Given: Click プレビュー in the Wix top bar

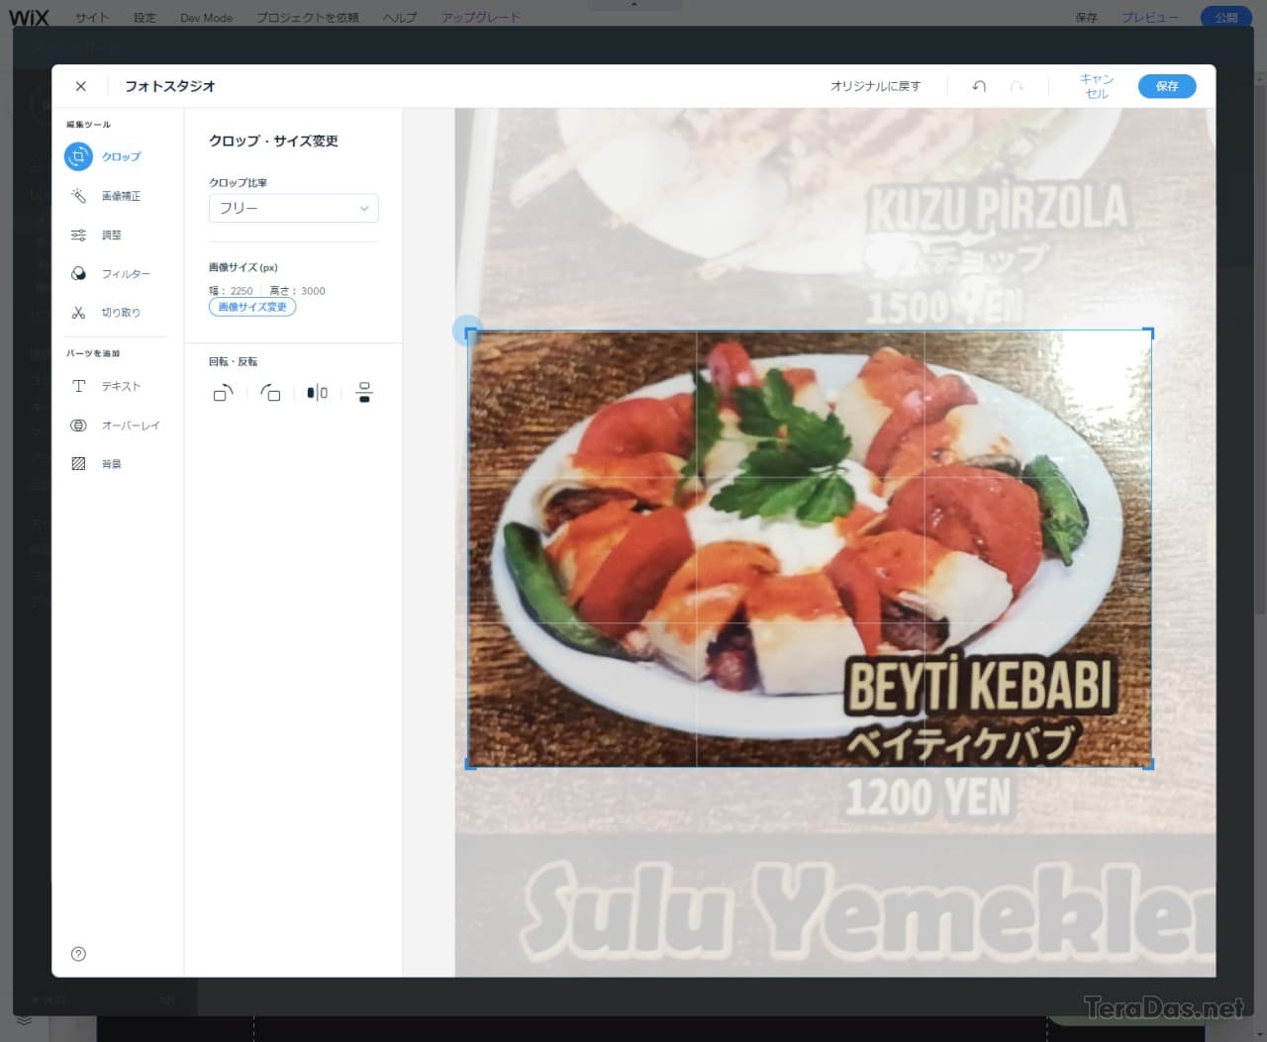Looking at the screenshot, I should click(x=1150, y=18).
